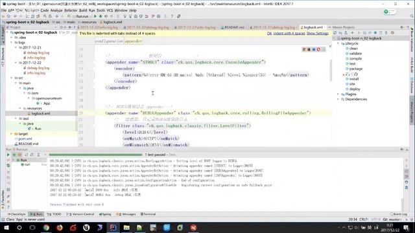This screenshot has height=233, width=415.
Task: Click OK in the indentation notification bar
Action: pyautogui.click(x=269, y=34)
